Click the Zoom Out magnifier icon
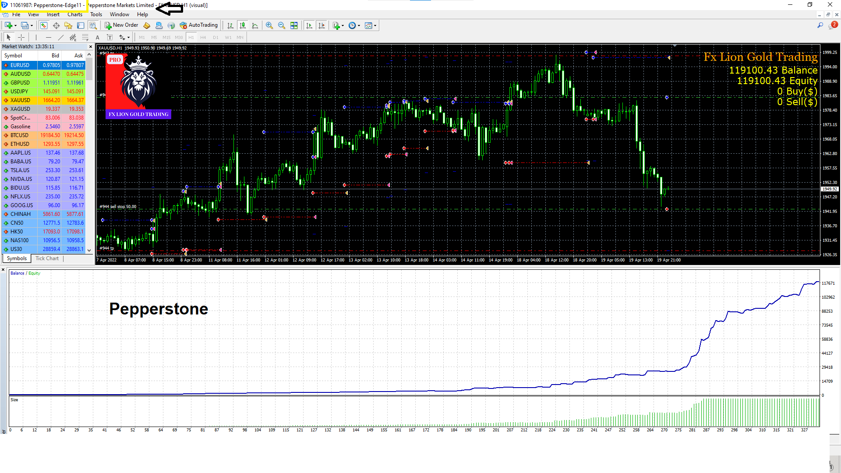Image resolution: width=841 pixels, height=473 pixels. pyautogui.click(x=282, y=25)
